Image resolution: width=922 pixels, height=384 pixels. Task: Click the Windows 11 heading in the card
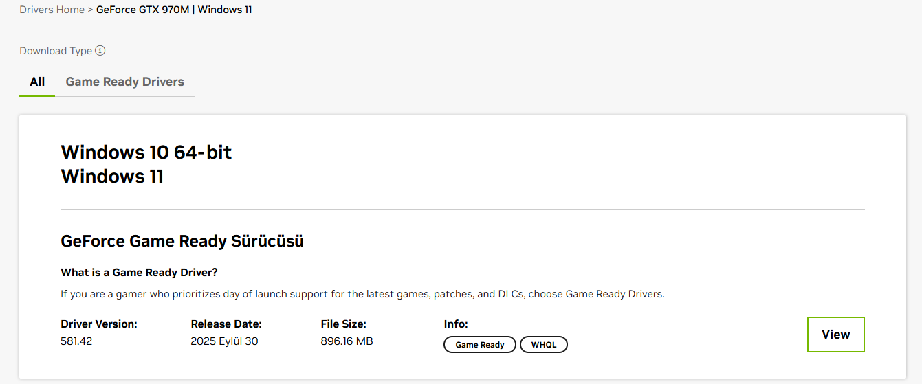coord(112,177)
